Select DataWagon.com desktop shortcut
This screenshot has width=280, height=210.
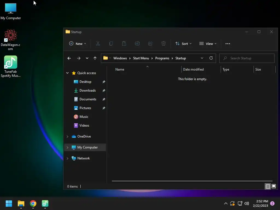point(11,40)
